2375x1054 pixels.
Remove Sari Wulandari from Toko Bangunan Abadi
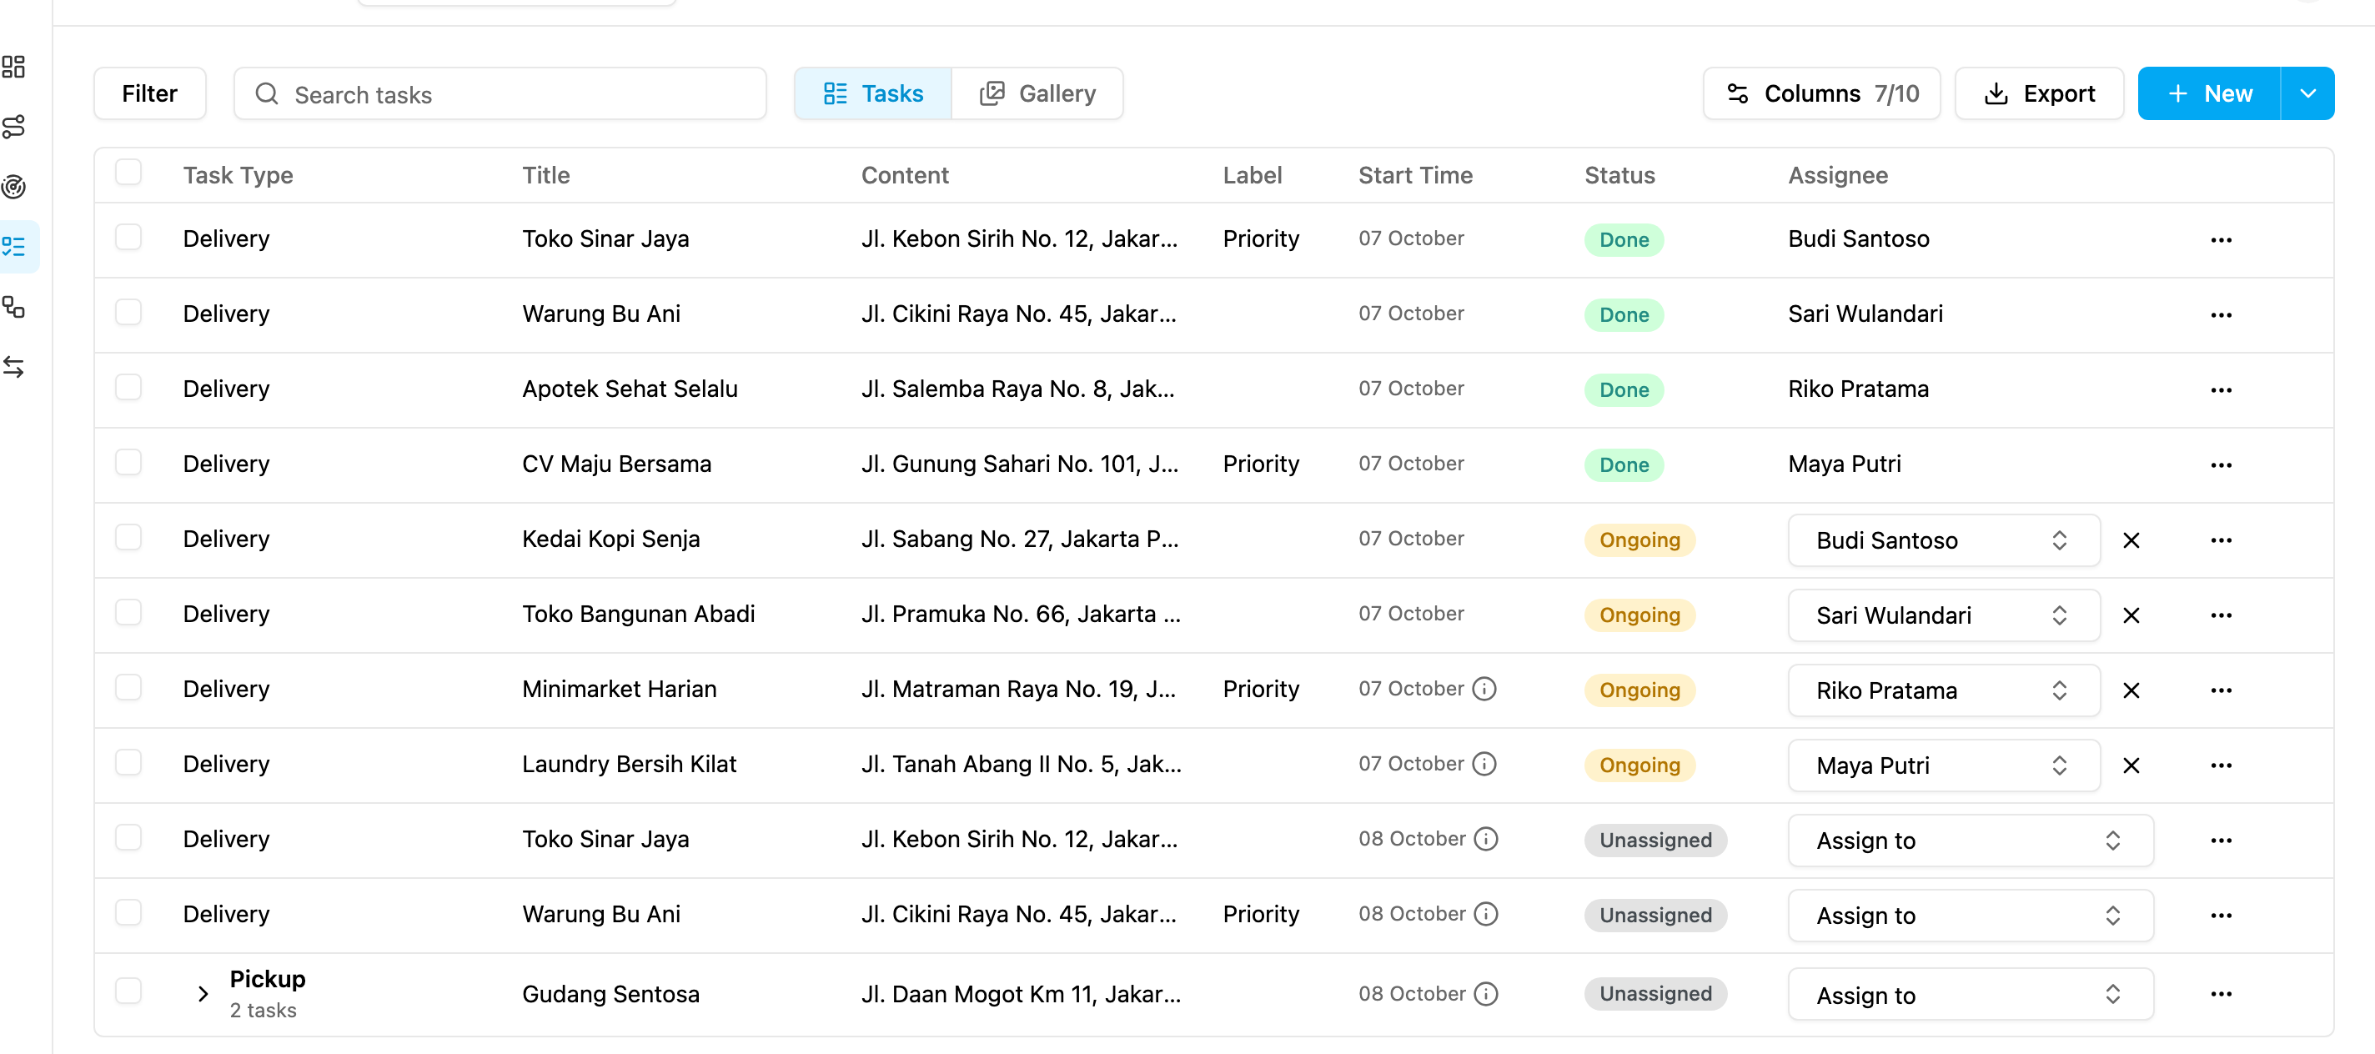click(2131, 615)
